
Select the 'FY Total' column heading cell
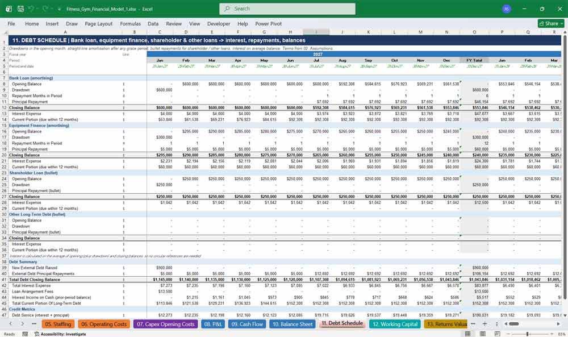pyautogui.click(x=474, y=60)
